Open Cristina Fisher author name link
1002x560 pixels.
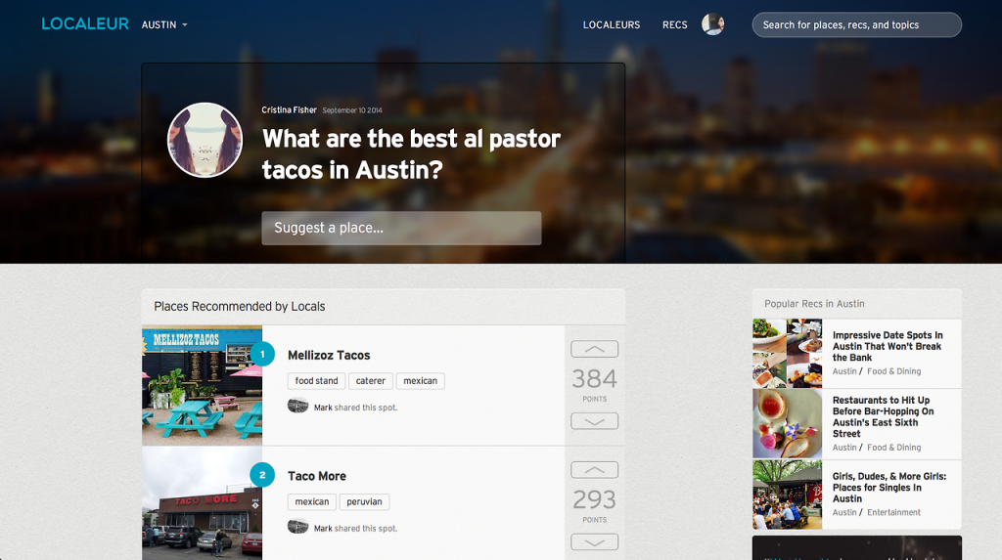[x=289, y=109]
